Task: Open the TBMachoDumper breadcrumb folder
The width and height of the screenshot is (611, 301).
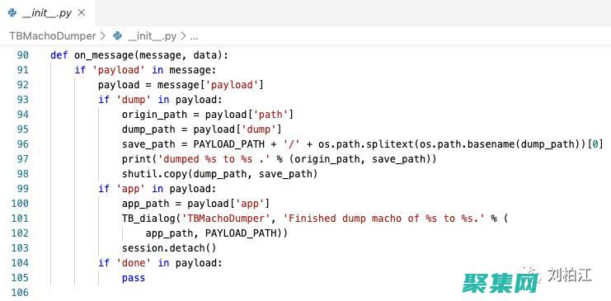Action: [x=53, y=36]
